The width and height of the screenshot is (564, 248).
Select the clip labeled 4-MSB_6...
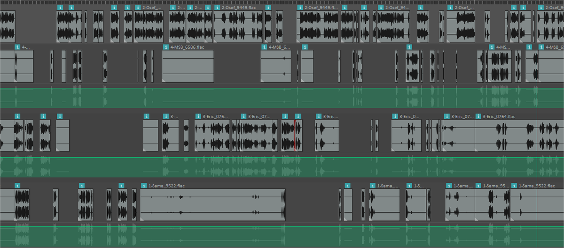click(276, 67)
